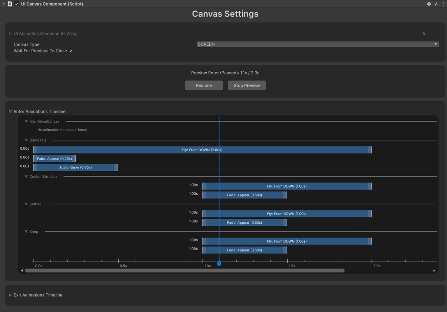The height and width of the screenshot is (312, 447).
Task: Collapse the GameTitle group
Action: [x=26, y=140]
